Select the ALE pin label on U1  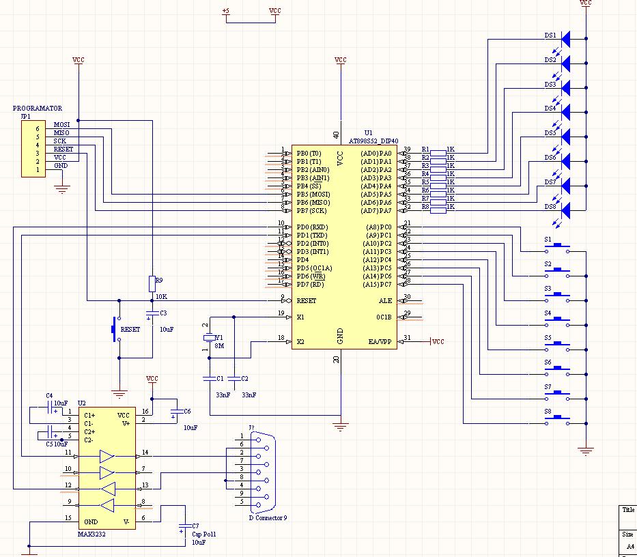pos(386,301)
